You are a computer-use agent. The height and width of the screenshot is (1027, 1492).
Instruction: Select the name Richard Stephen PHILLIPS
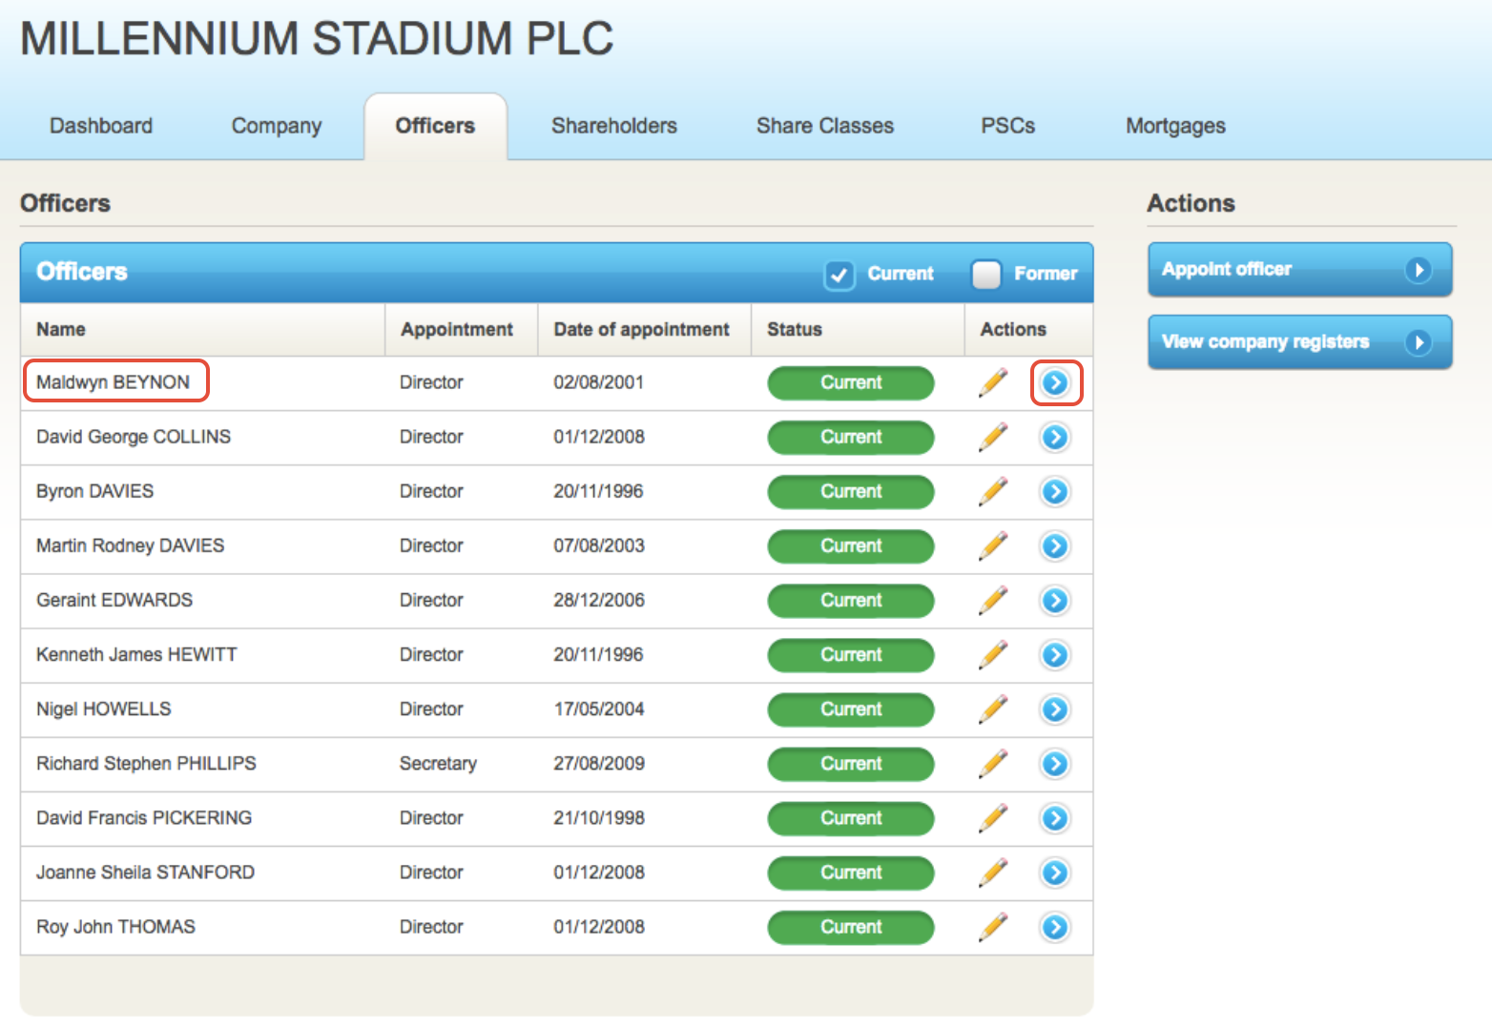click(146, 763)
